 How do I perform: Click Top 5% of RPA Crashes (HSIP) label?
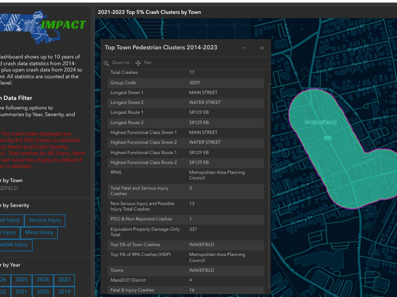tap(141, 255)
